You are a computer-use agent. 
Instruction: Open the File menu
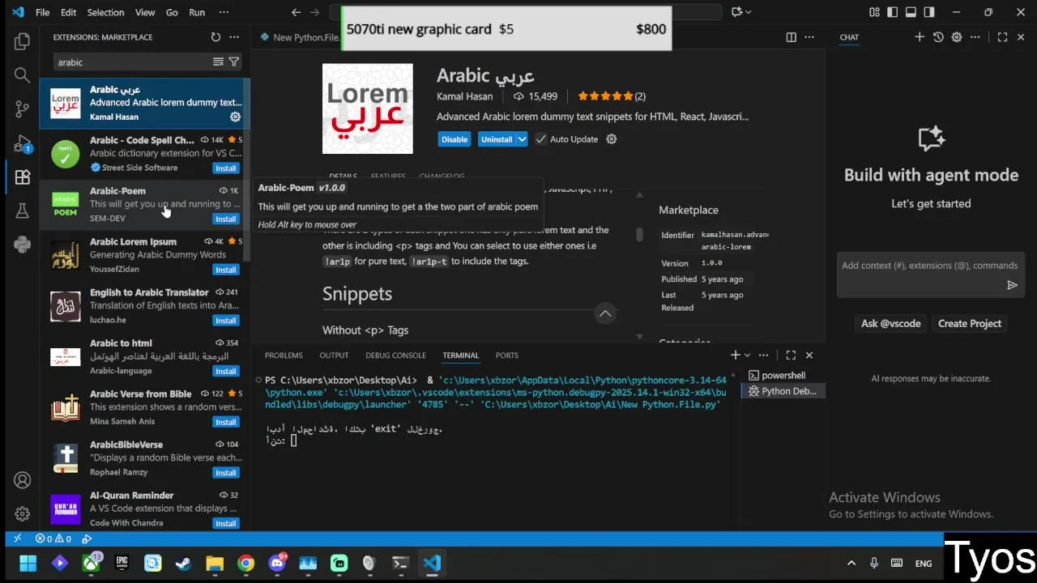[43, 12]
